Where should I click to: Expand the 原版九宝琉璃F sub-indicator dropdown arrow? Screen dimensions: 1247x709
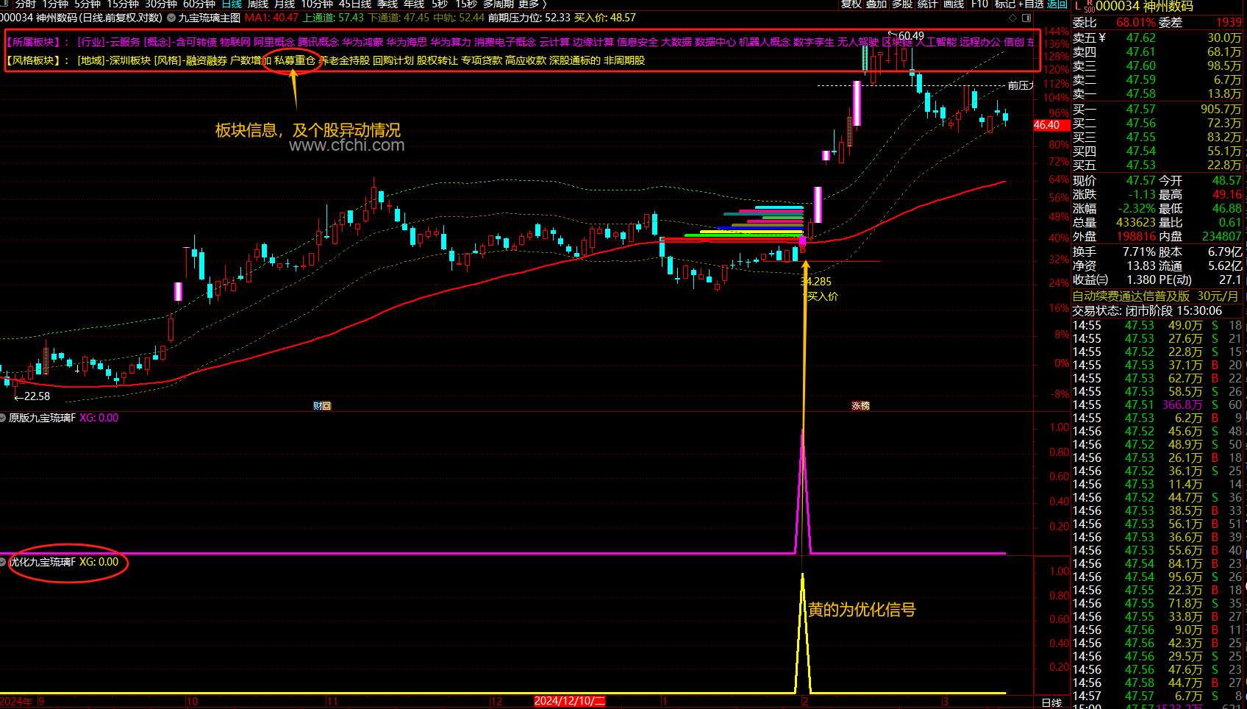click(x=4, y=418)
